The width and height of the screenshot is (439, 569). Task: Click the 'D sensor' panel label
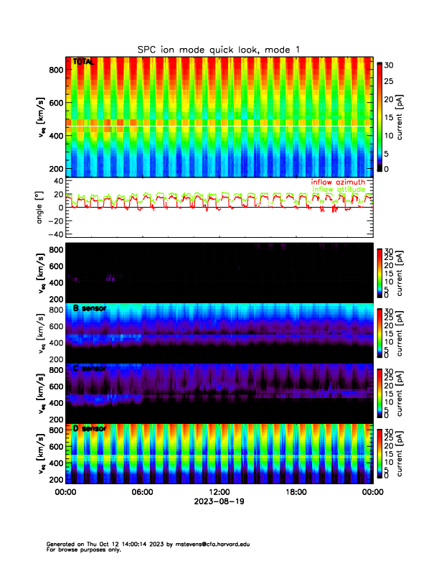tap(90, 428)
